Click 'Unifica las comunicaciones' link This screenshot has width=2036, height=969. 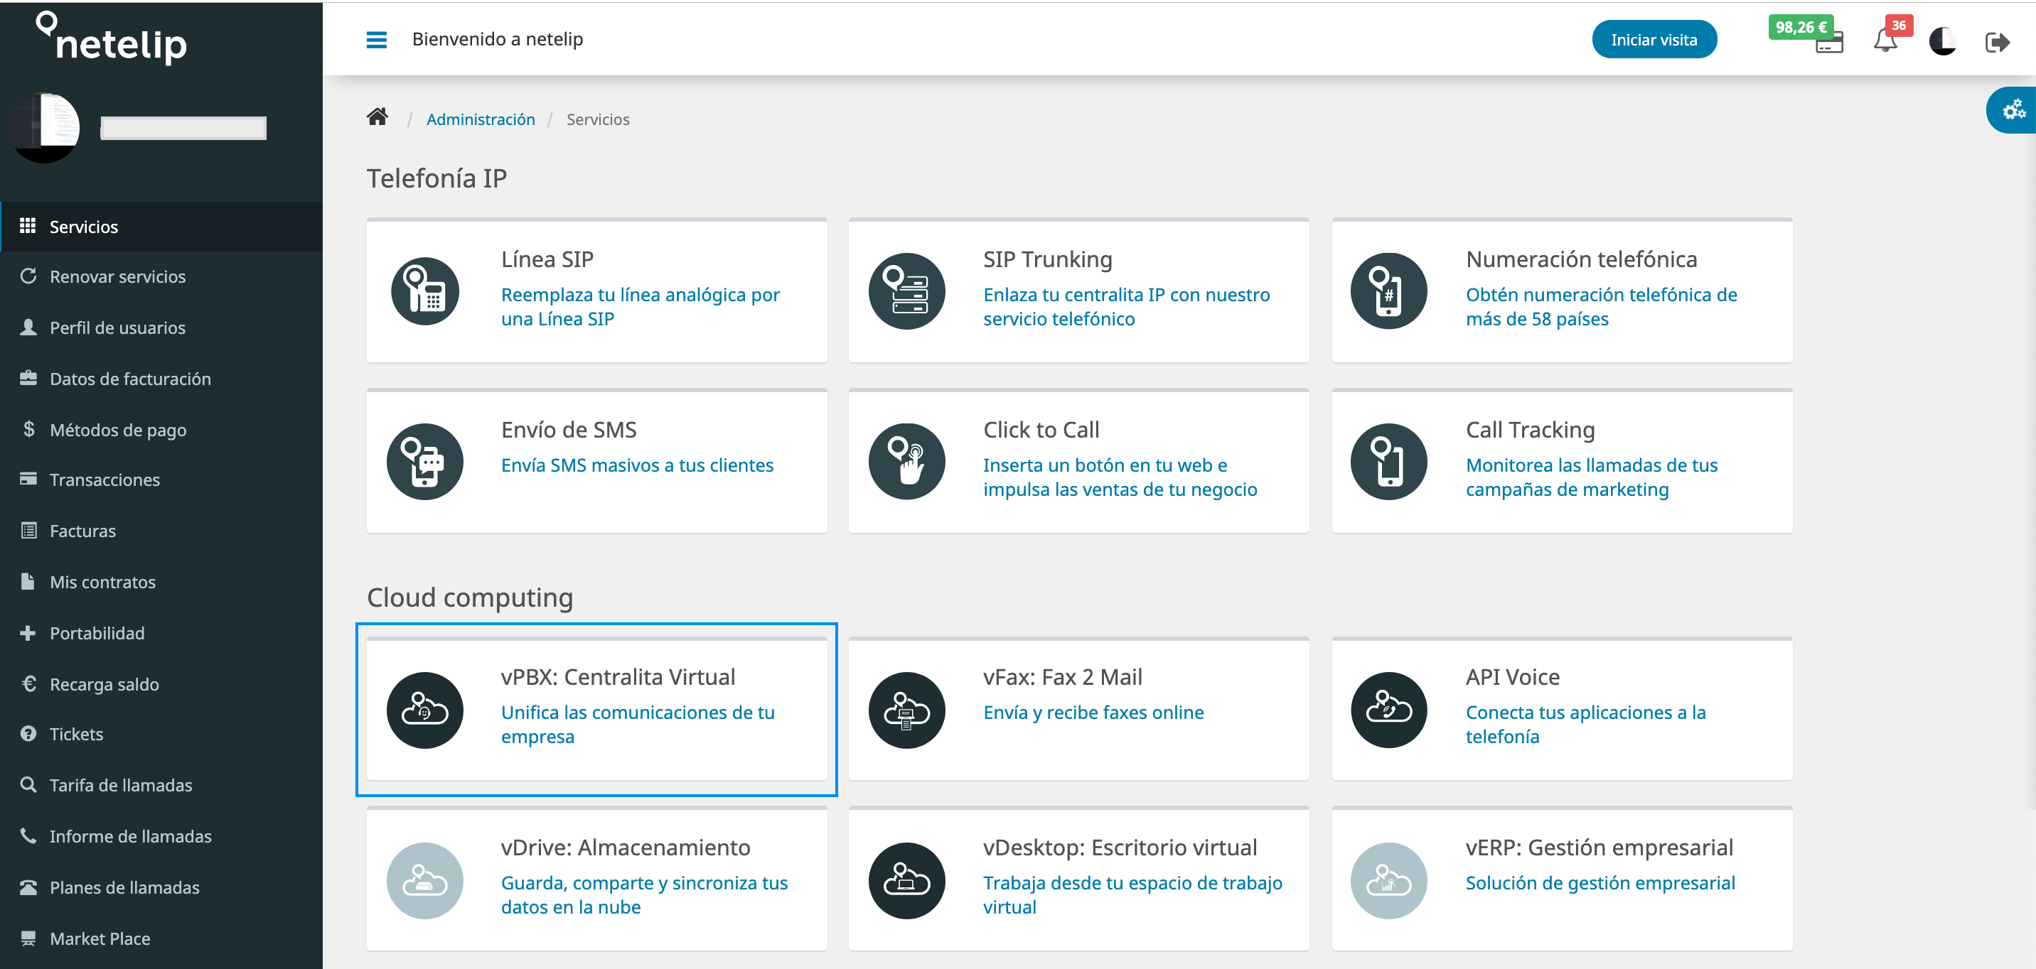(x=638, y=724)
